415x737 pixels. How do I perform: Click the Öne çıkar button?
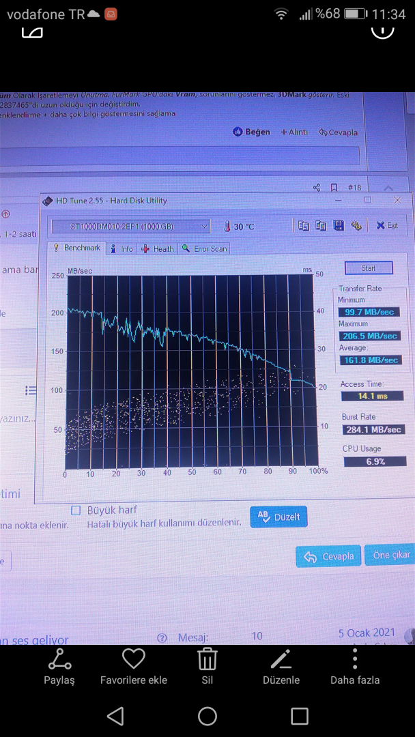tap(390, 555)
